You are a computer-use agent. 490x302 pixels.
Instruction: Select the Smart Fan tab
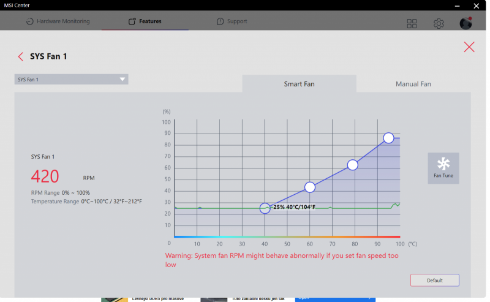tap(299, 84)
